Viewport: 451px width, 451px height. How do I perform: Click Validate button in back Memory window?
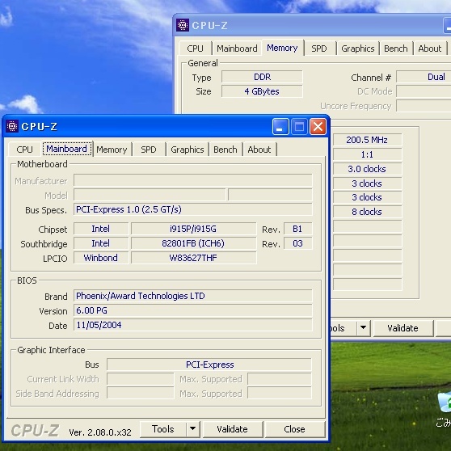pyautogui.click(x=403, y=328)
